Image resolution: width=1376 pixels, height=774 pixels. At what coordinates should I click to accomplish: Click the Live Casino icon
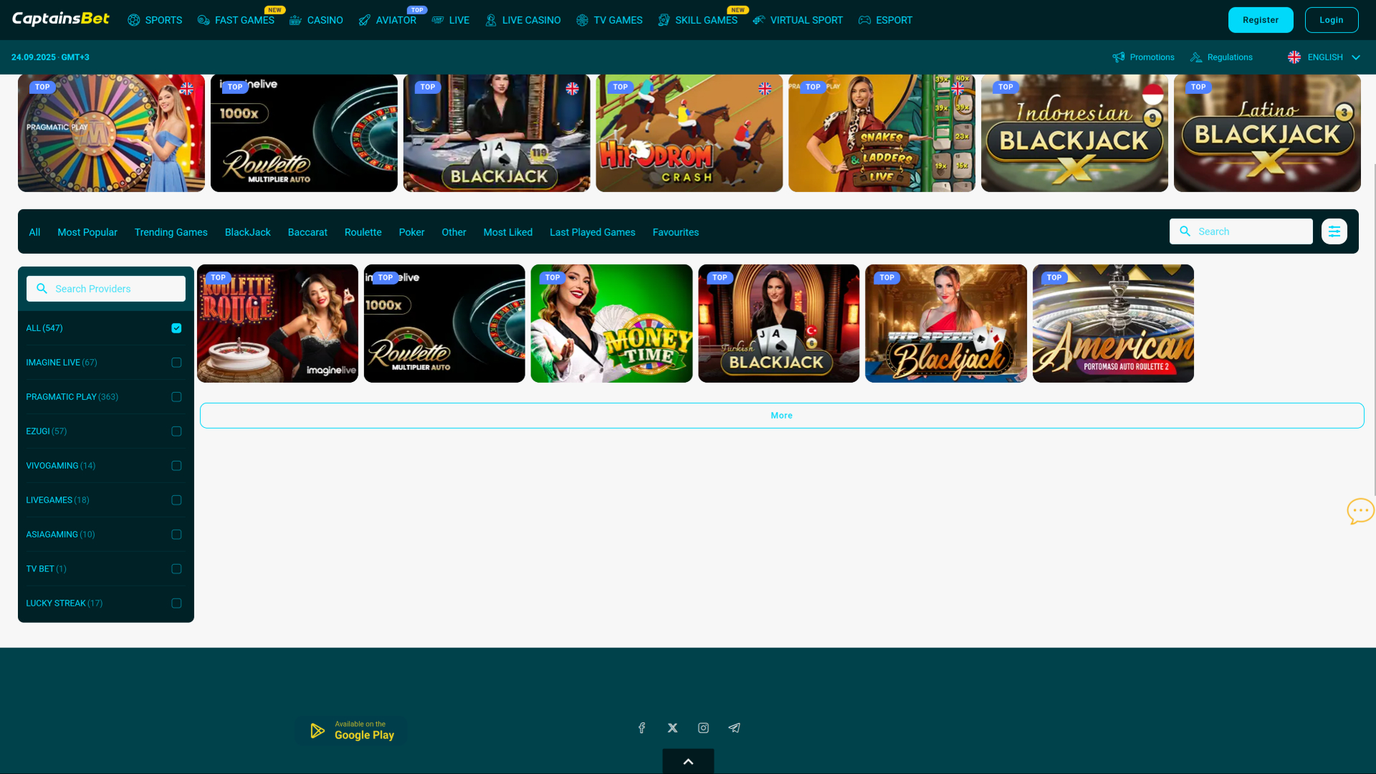coord(490,20)
